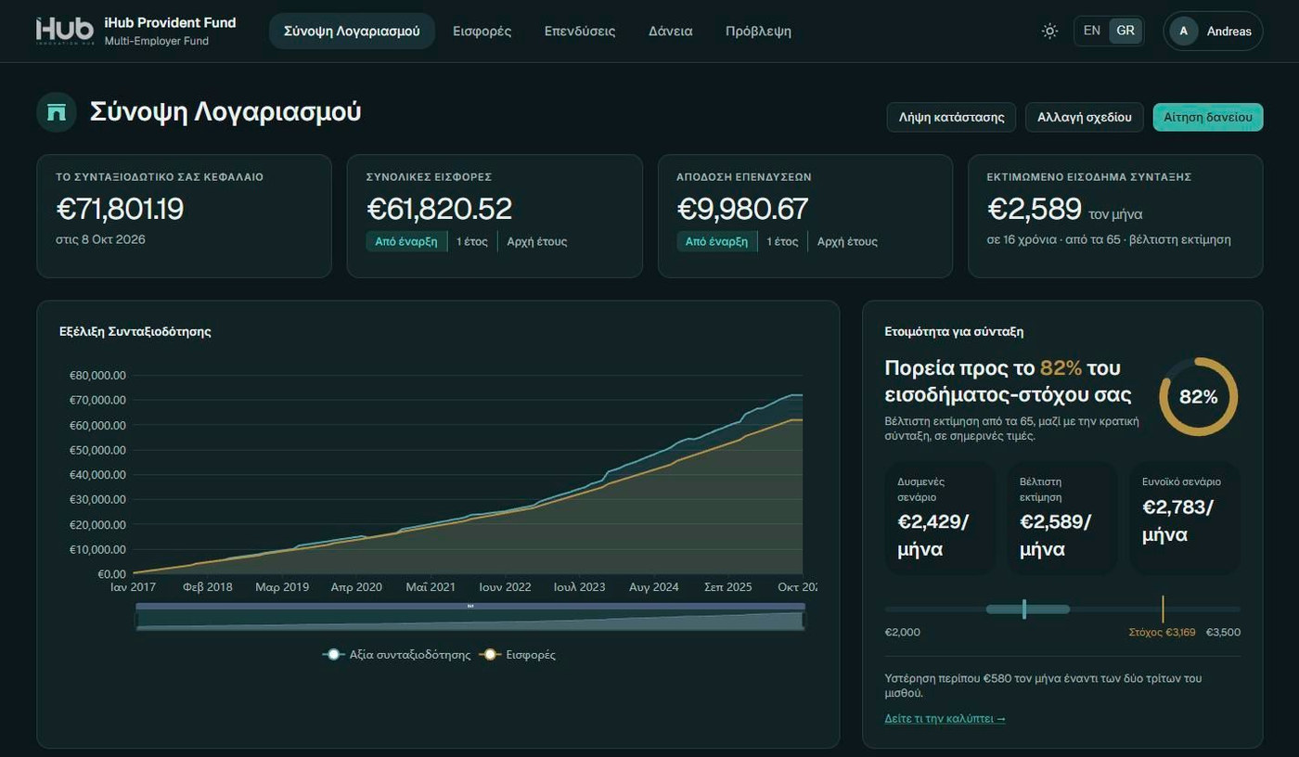Click the chart range slider center handle

(470, 606)
